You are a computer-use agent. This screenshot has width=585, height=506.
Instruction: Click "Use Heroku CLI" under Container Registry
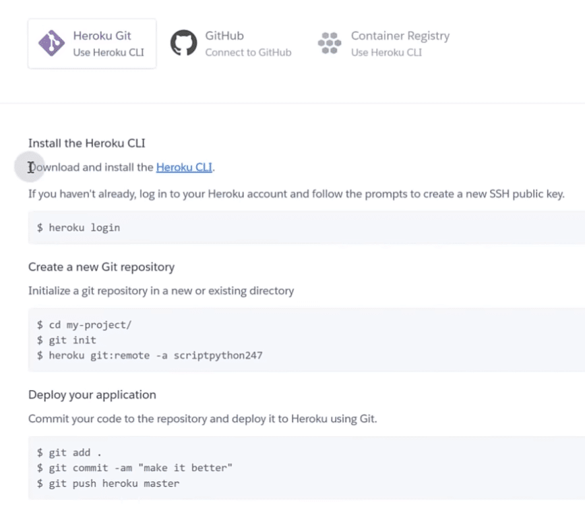coord(386,52)
